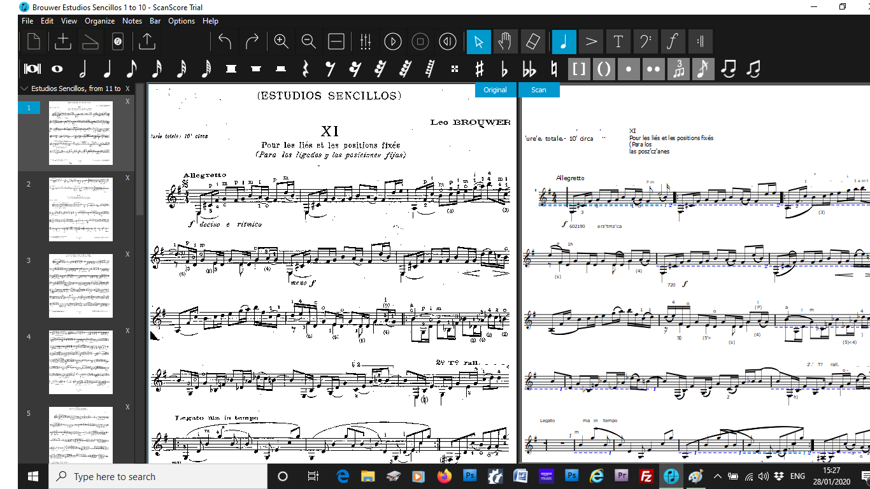Switch to the accent articulations palette
Screen dimensions: 870x489
coord(592,42)
